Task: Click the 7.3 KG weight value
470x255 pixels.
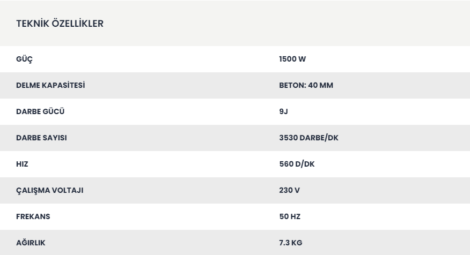Action: (290, 243)
